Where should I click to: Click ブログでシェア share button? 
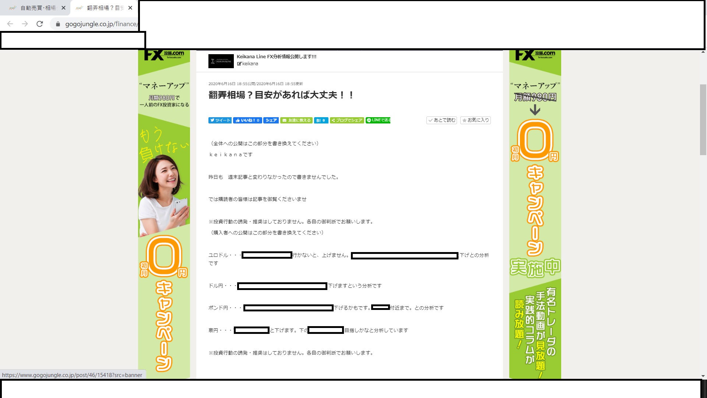pyautogui.click(x=347, y=120)
